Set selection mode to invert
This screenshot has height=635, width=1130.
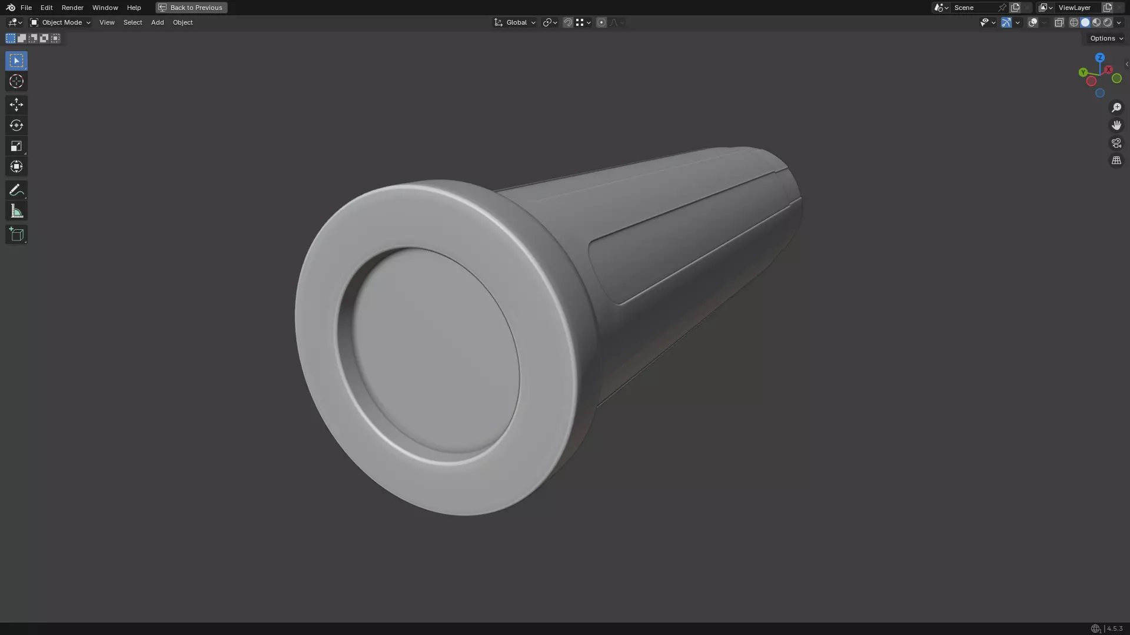pyautogui.click(x=44, y=38)
